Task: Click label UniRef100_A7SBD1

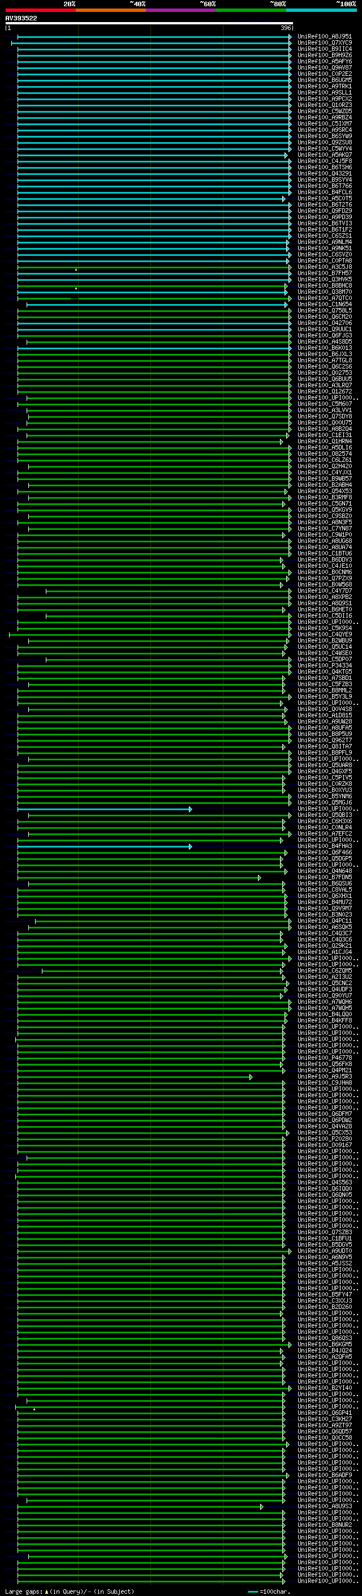Action: click(x=324, y=678)
